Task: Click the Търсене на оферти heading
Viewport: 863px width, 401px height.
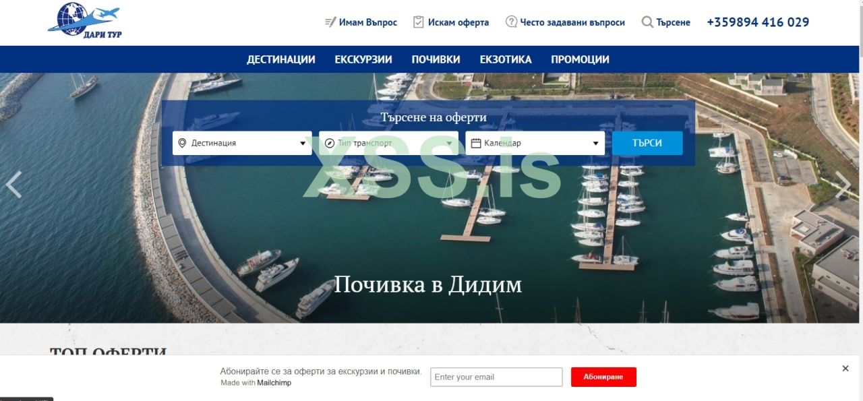Action: (434, 117)
